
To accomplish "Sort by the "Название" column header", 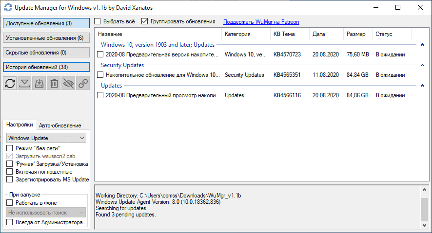I will (158, 34).
